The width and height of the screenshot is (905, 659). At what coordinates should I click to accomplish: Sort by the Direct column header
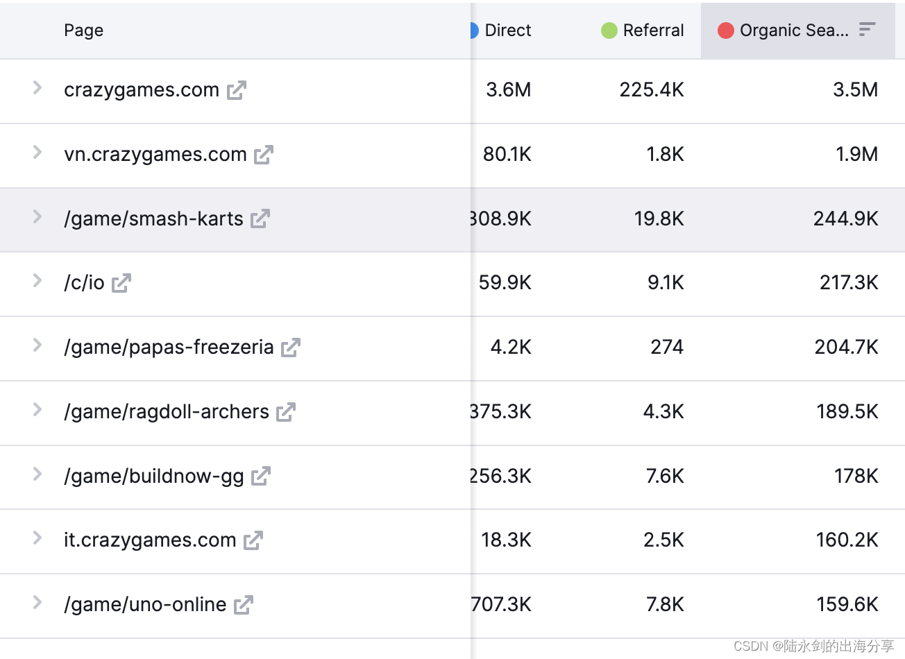[508, 31]
